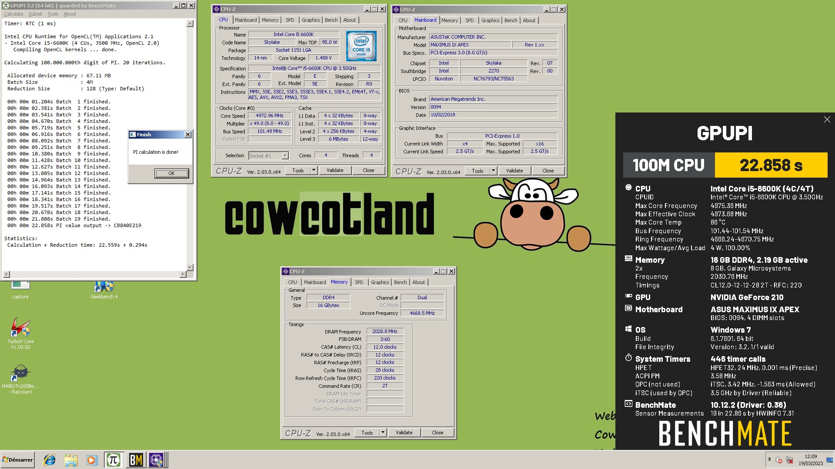Click Close button in Memory CPU-Z window
The width and height of the screenshot is (835, 469).
tap(438, 433)
